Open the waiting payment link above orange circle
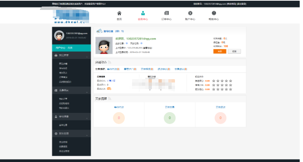Screen dimensions: 303x162 (119, 107)
